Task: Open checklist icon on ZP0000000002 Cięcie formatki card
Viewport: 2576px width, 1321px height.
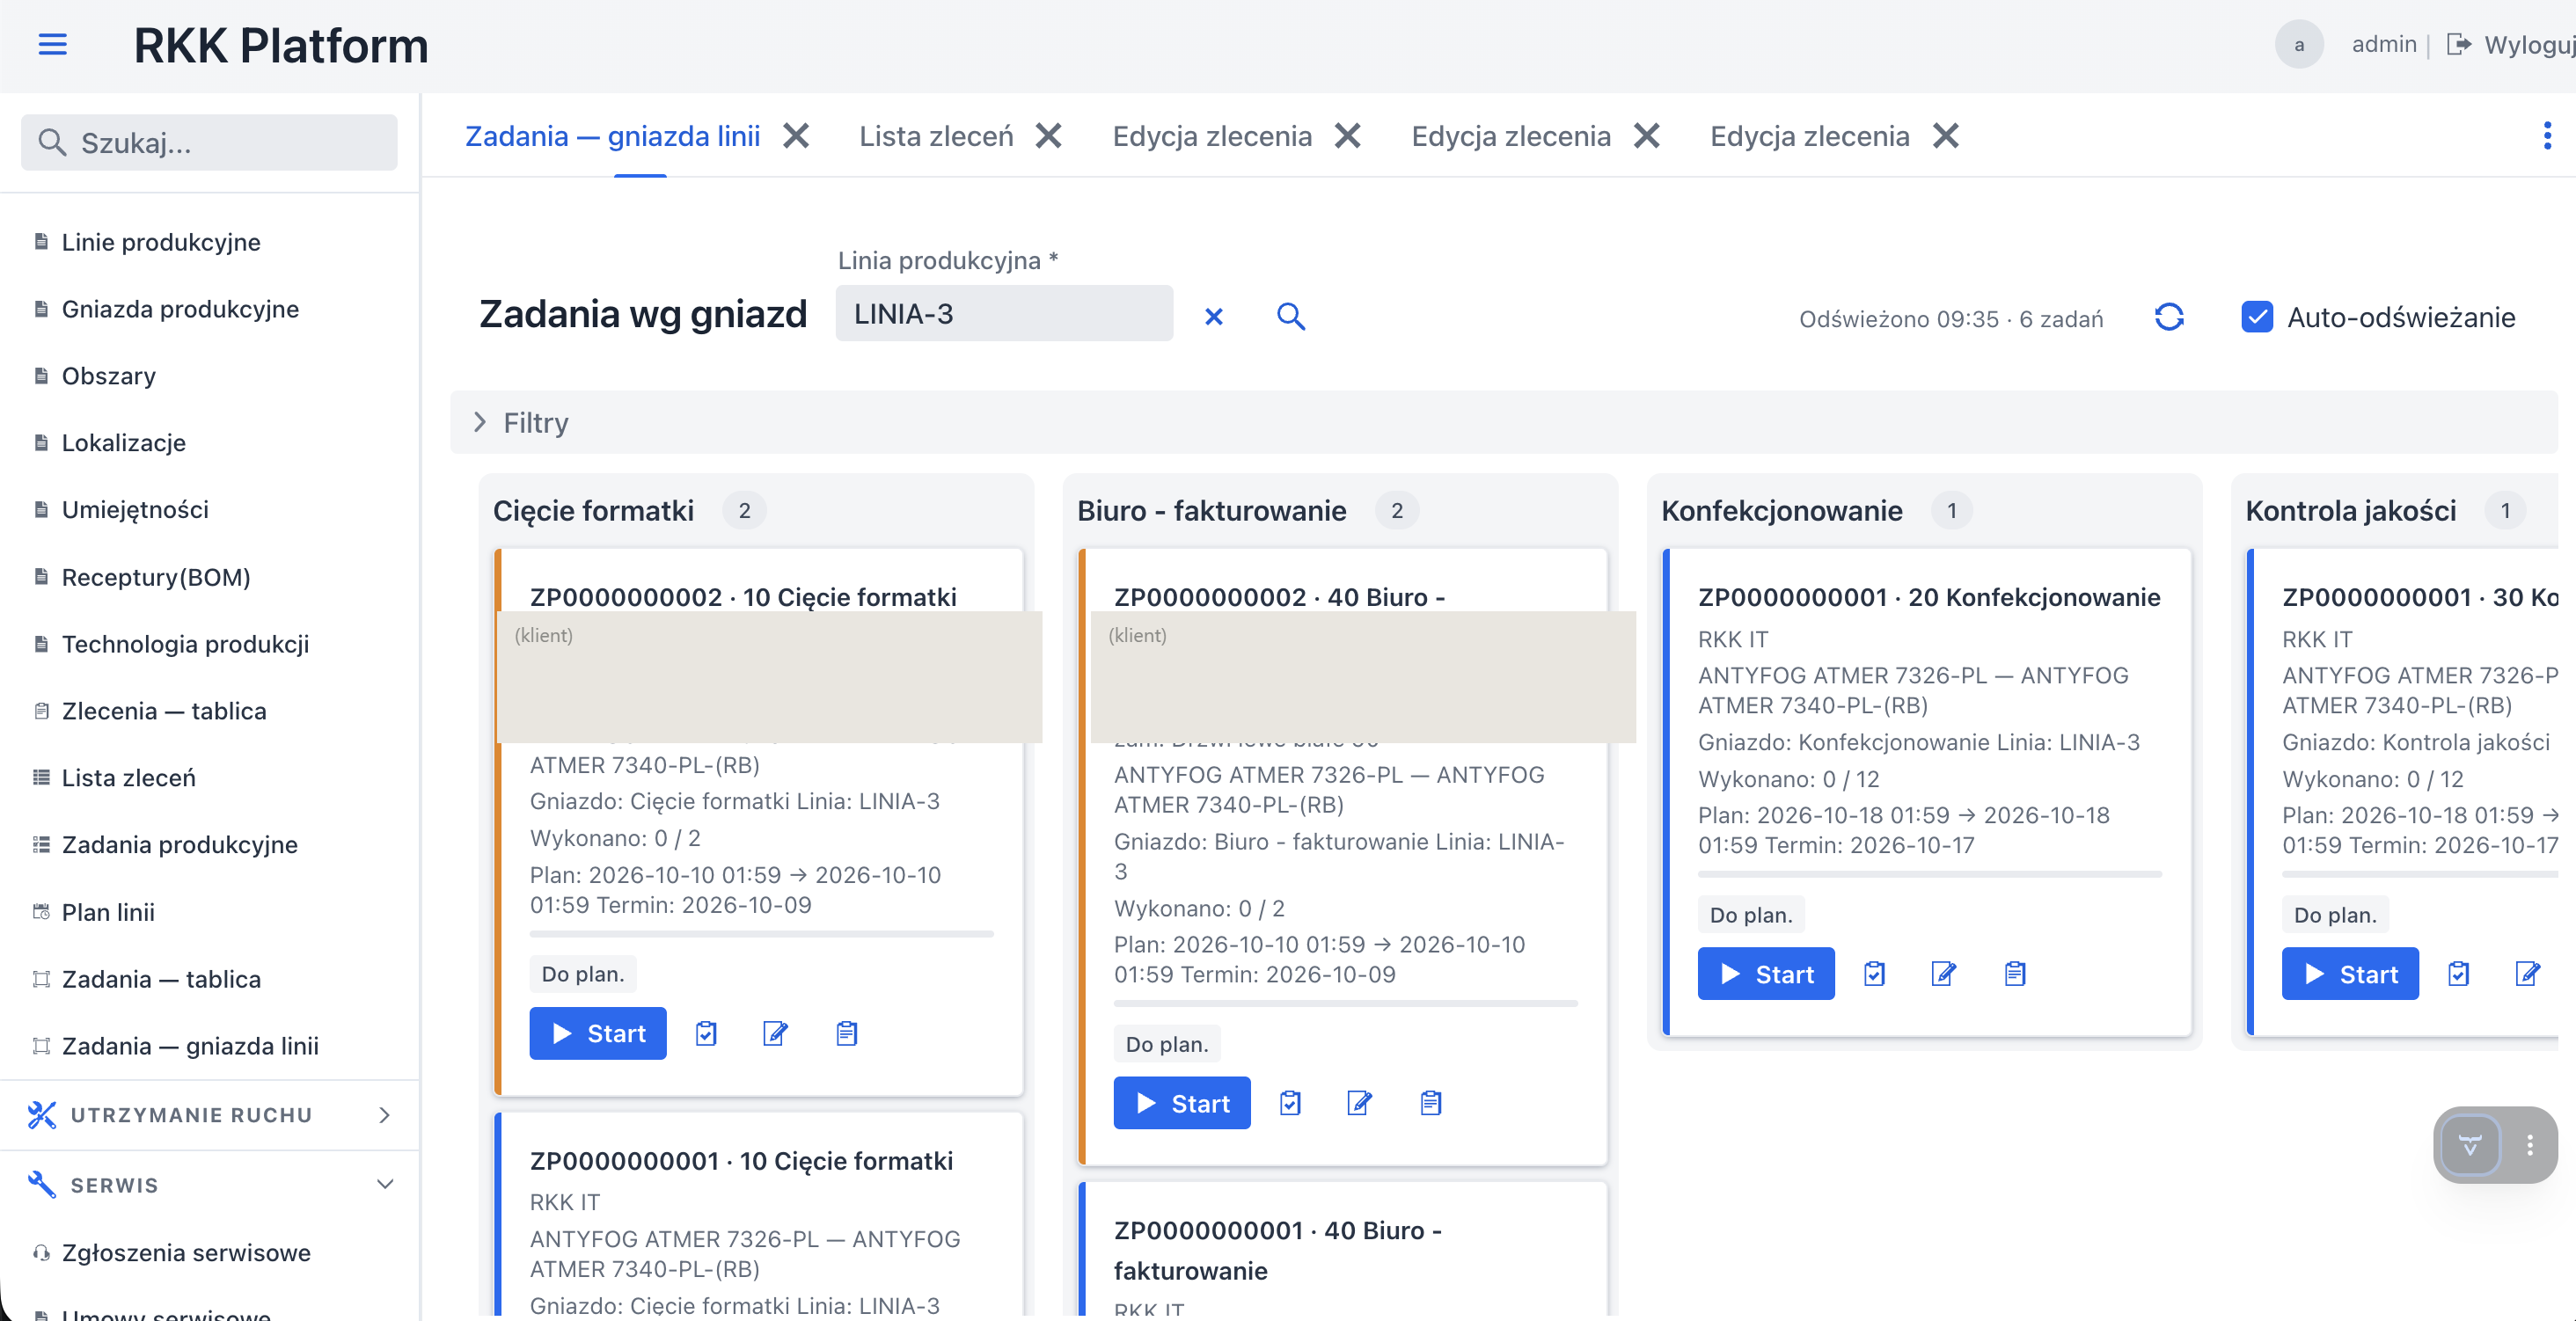Action: (706, 1033)
